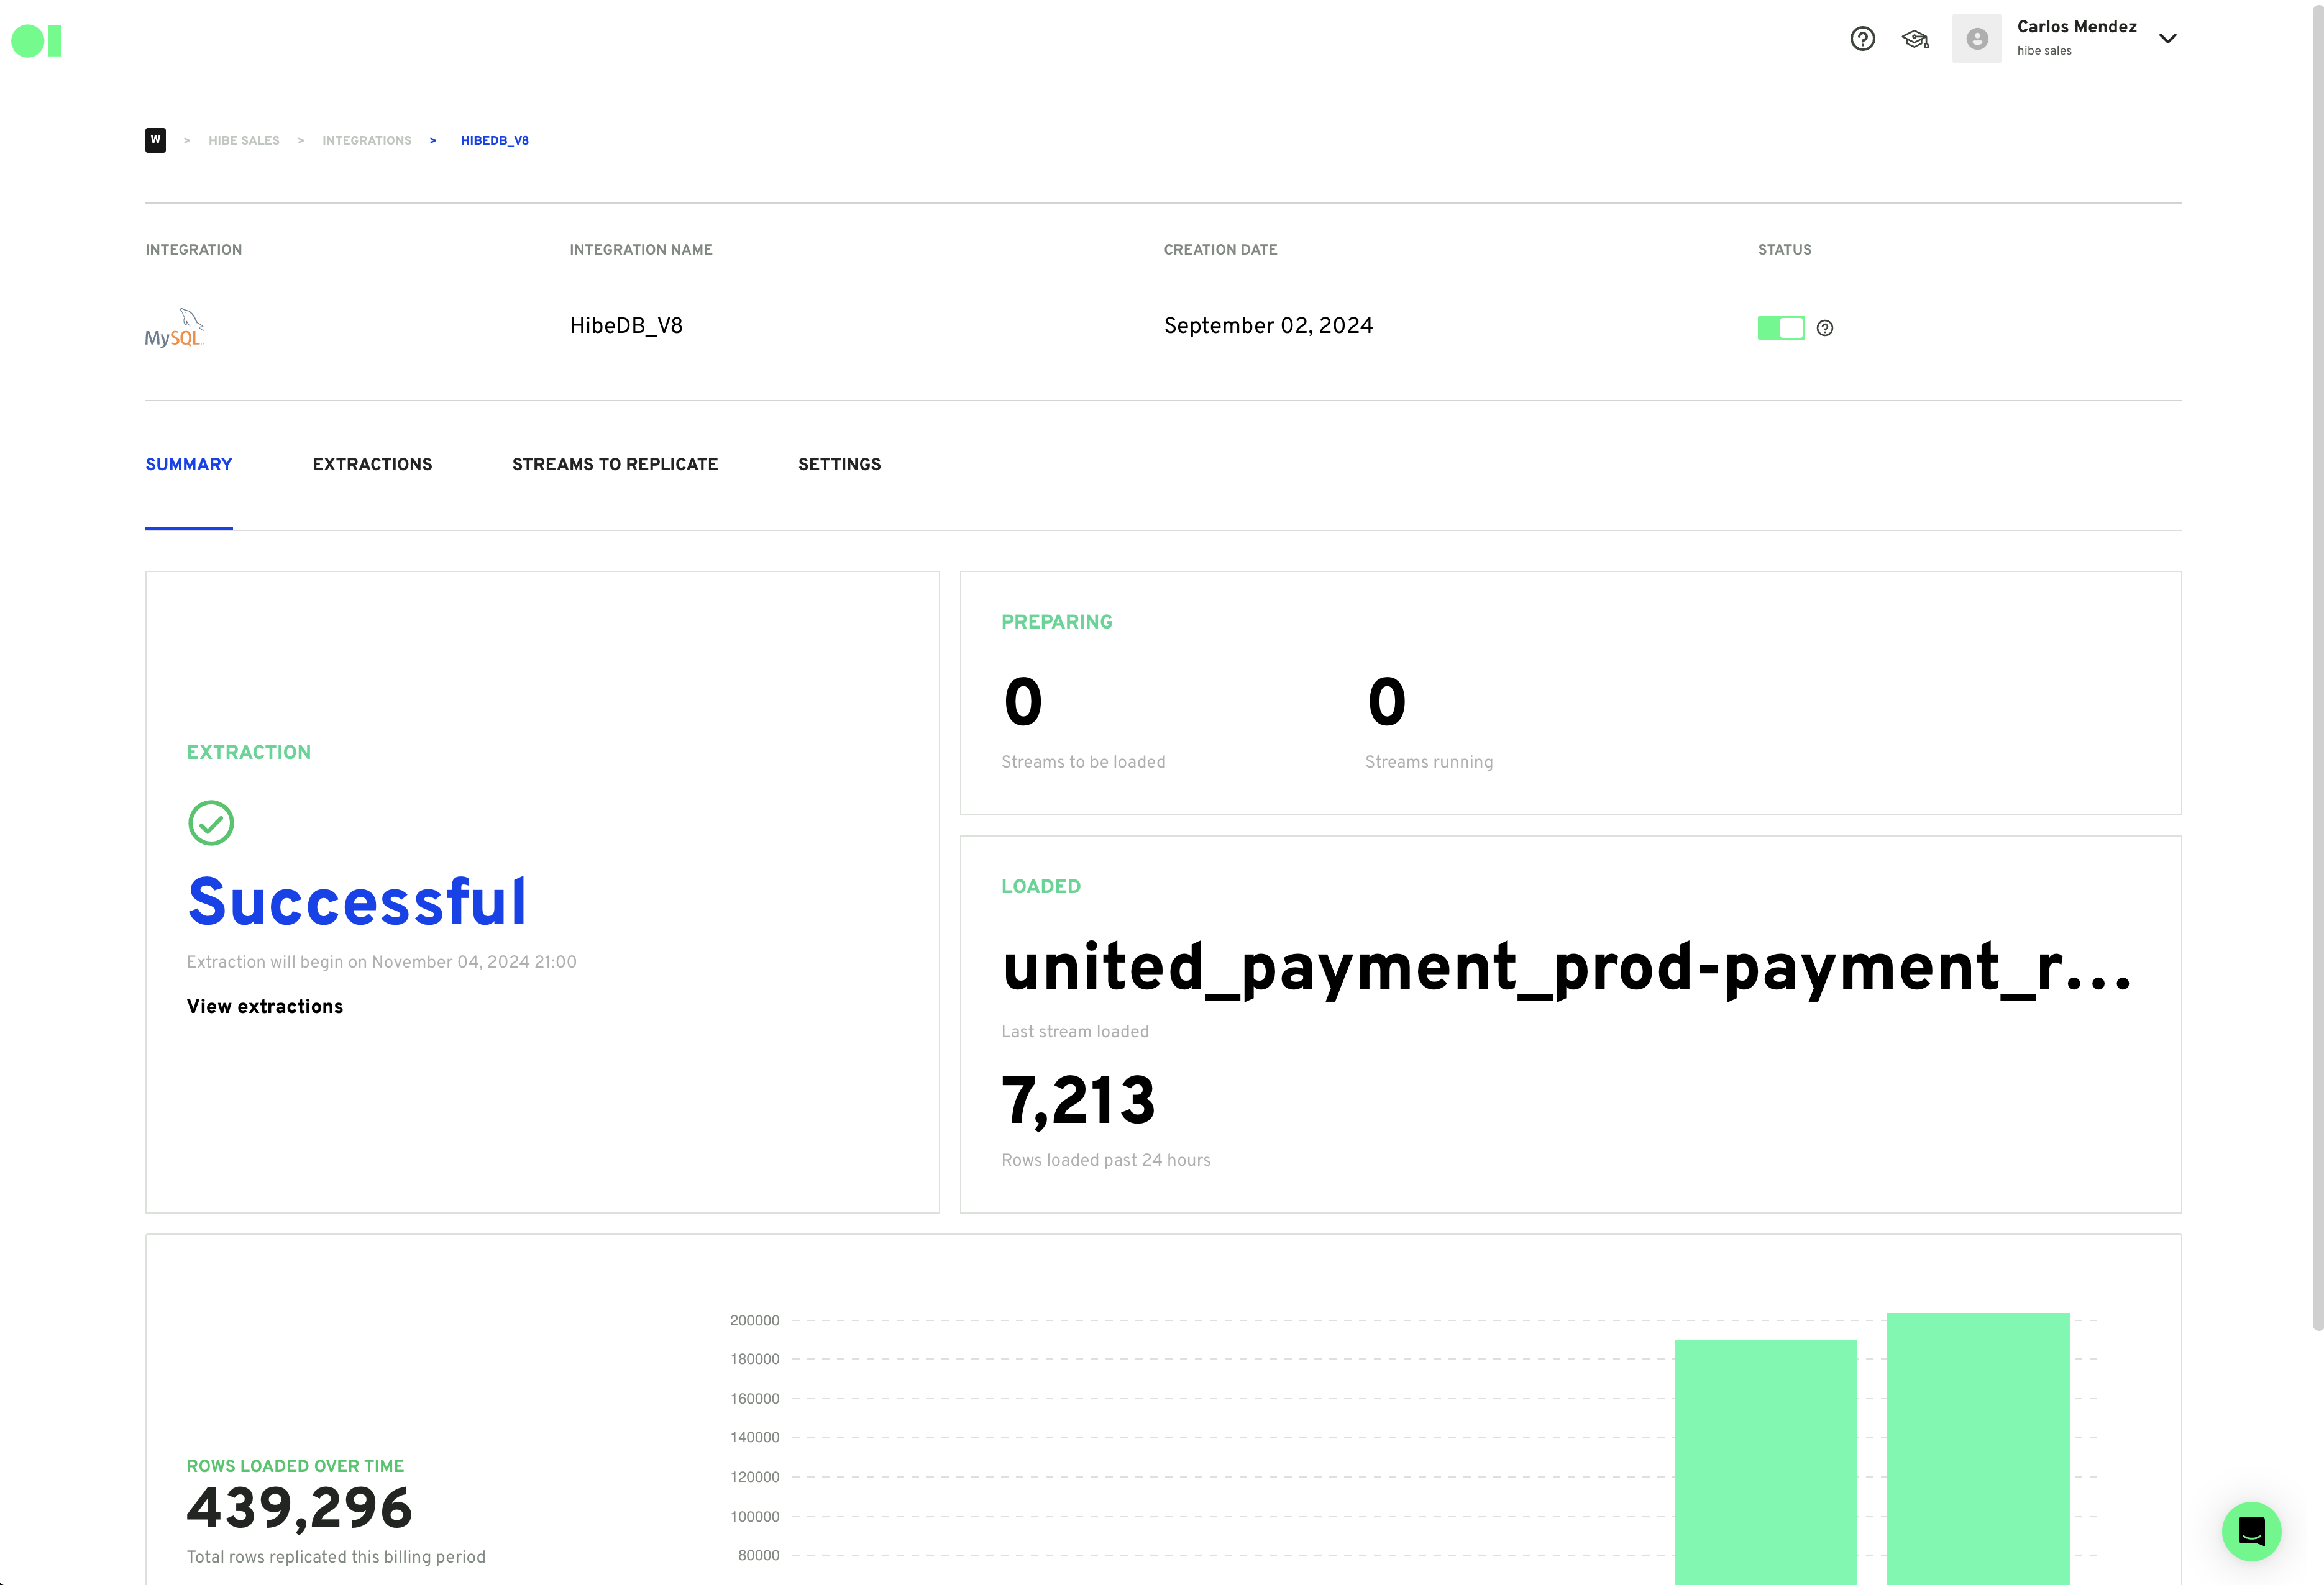Switch to the Extractions tab

tap(372, 465)
